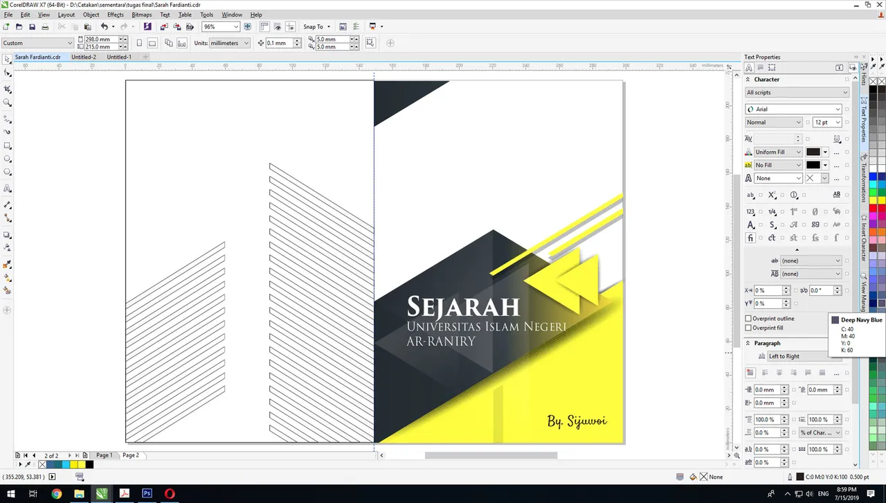Toggle Show grid in the toolbar
This screenshot has width=886, height=503.
[277, 26]
